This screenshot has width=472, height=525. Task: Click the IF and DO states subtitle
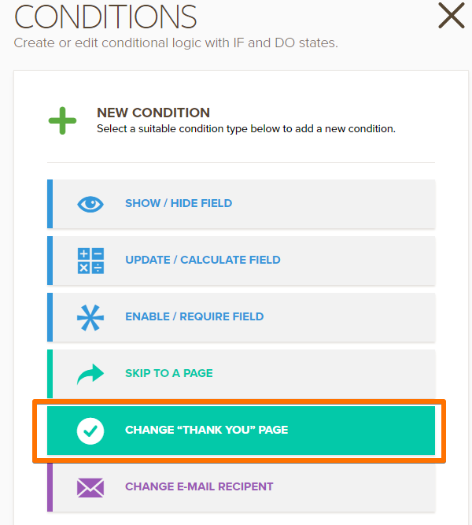tap(176, 43)
